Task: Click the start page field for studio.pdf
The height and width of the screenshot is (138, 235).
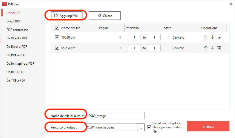Action: pos(134,48)
